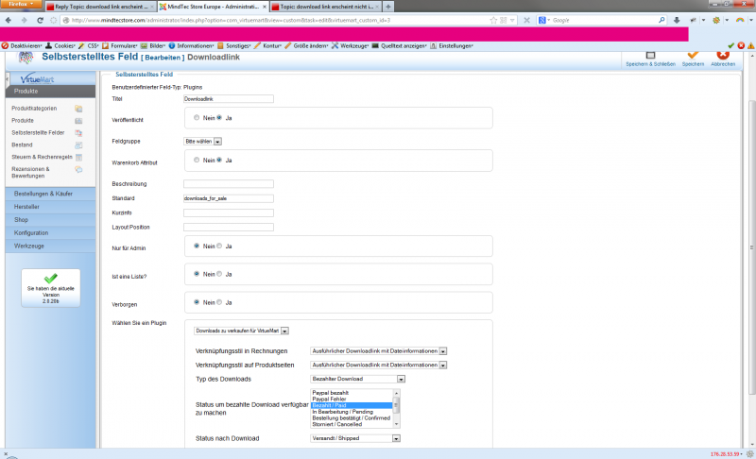The width and height of the screenshot is (756, 459).
Task: Click the Bestand sidebar icon
Action: [x=78, y=145]
